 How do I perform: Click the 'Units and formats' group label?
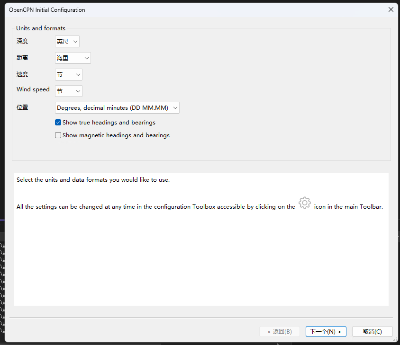[x=41, y=28]
